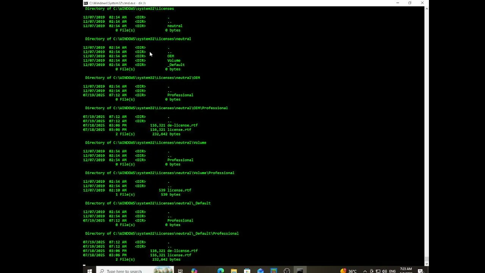Open volume control in system tray
The width and height of the screenshot is (485, 273).
pyautogui.click(x=385, y=271)
